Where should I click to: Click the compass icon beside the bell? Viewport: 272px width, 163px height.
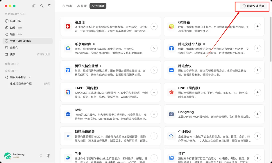[x=49, y=156]
